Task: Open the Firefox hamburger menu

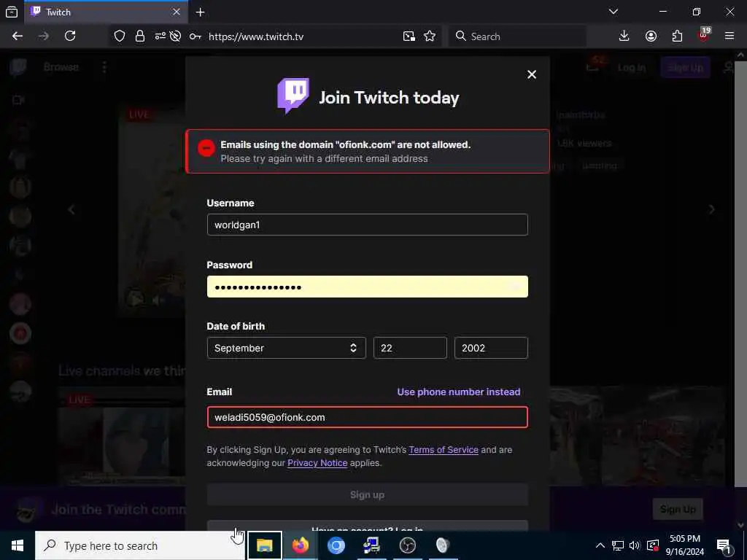Action: coord(729,36)
